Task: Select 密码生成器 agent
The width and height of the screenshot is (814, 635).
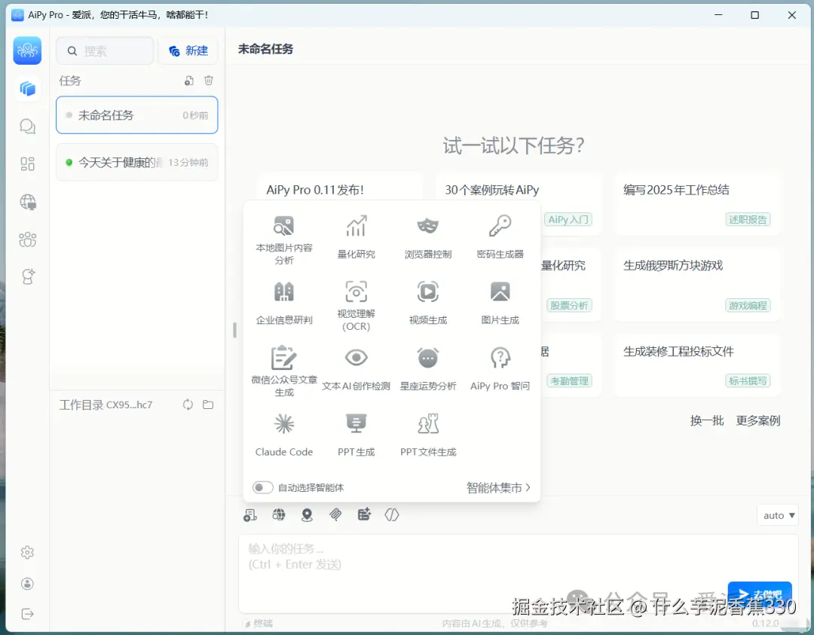Action: tap(500, 237)
